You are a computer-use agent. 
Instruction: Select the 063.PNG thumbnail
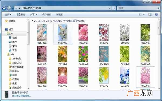tap(83, 54)
